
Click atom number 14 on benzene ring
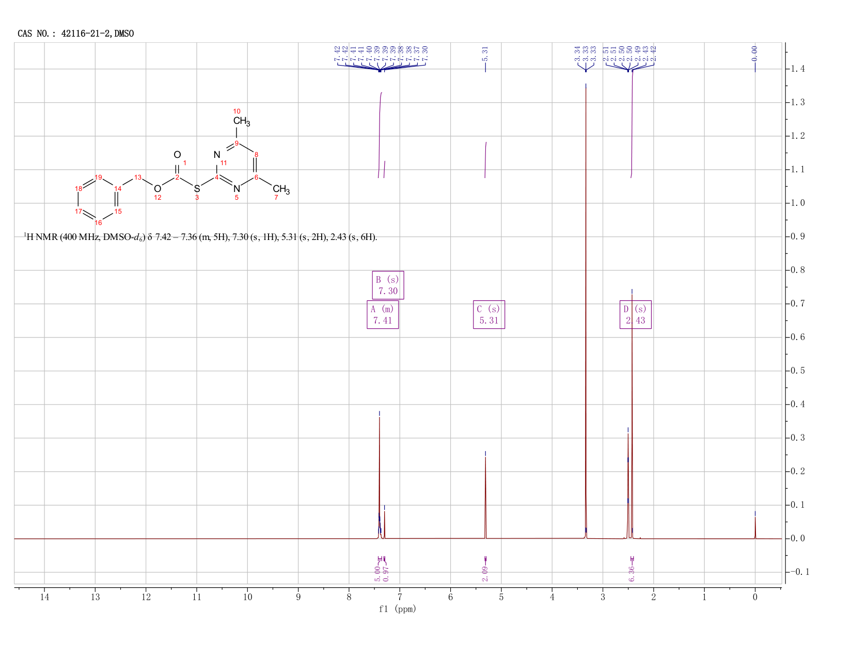tap(118, 189)
